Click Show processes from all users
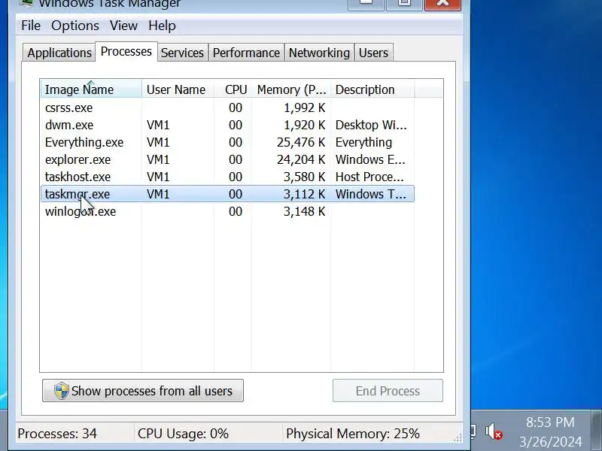This screenshot has width=602, height=451. (x=143, y=390)
